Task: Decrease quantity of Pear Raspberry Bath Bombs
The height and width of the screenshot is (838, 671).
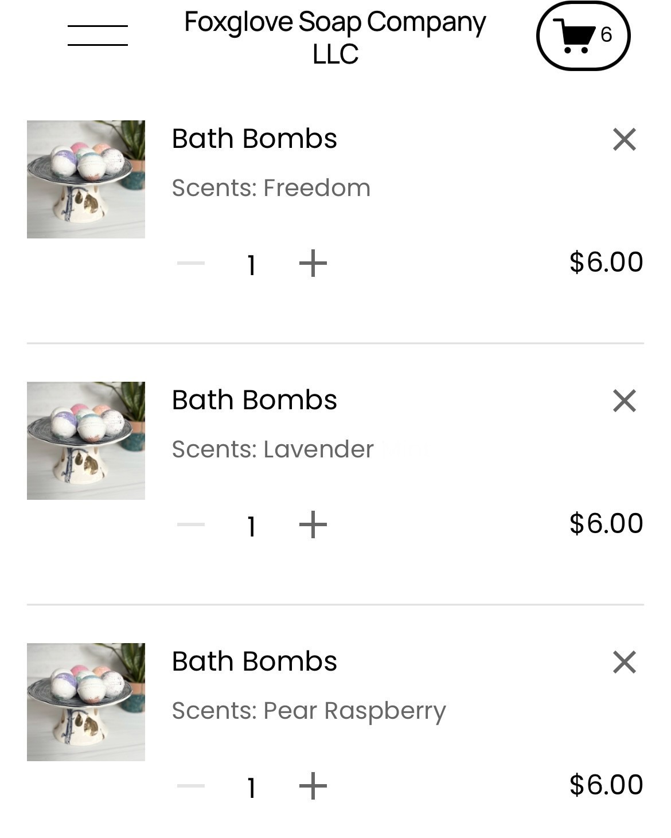Action: [191, 786]
